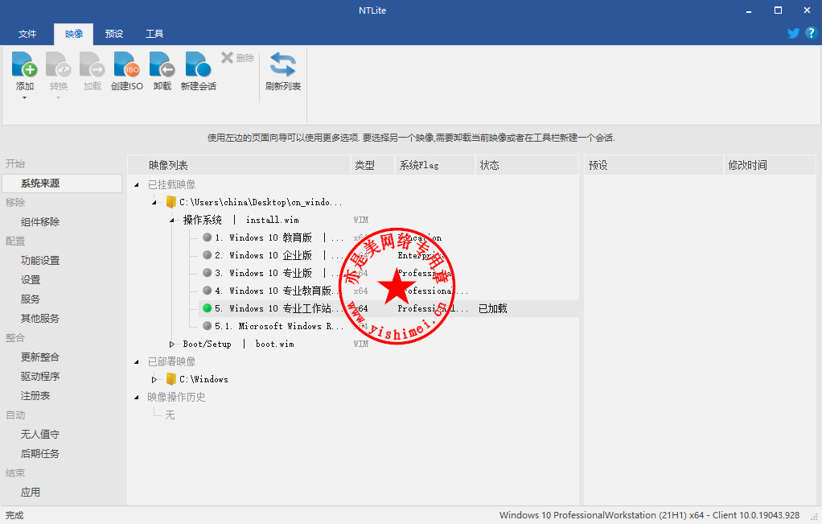Collapse the 已挂载映像 group
The image size is (822, 524).
[136, 184]
